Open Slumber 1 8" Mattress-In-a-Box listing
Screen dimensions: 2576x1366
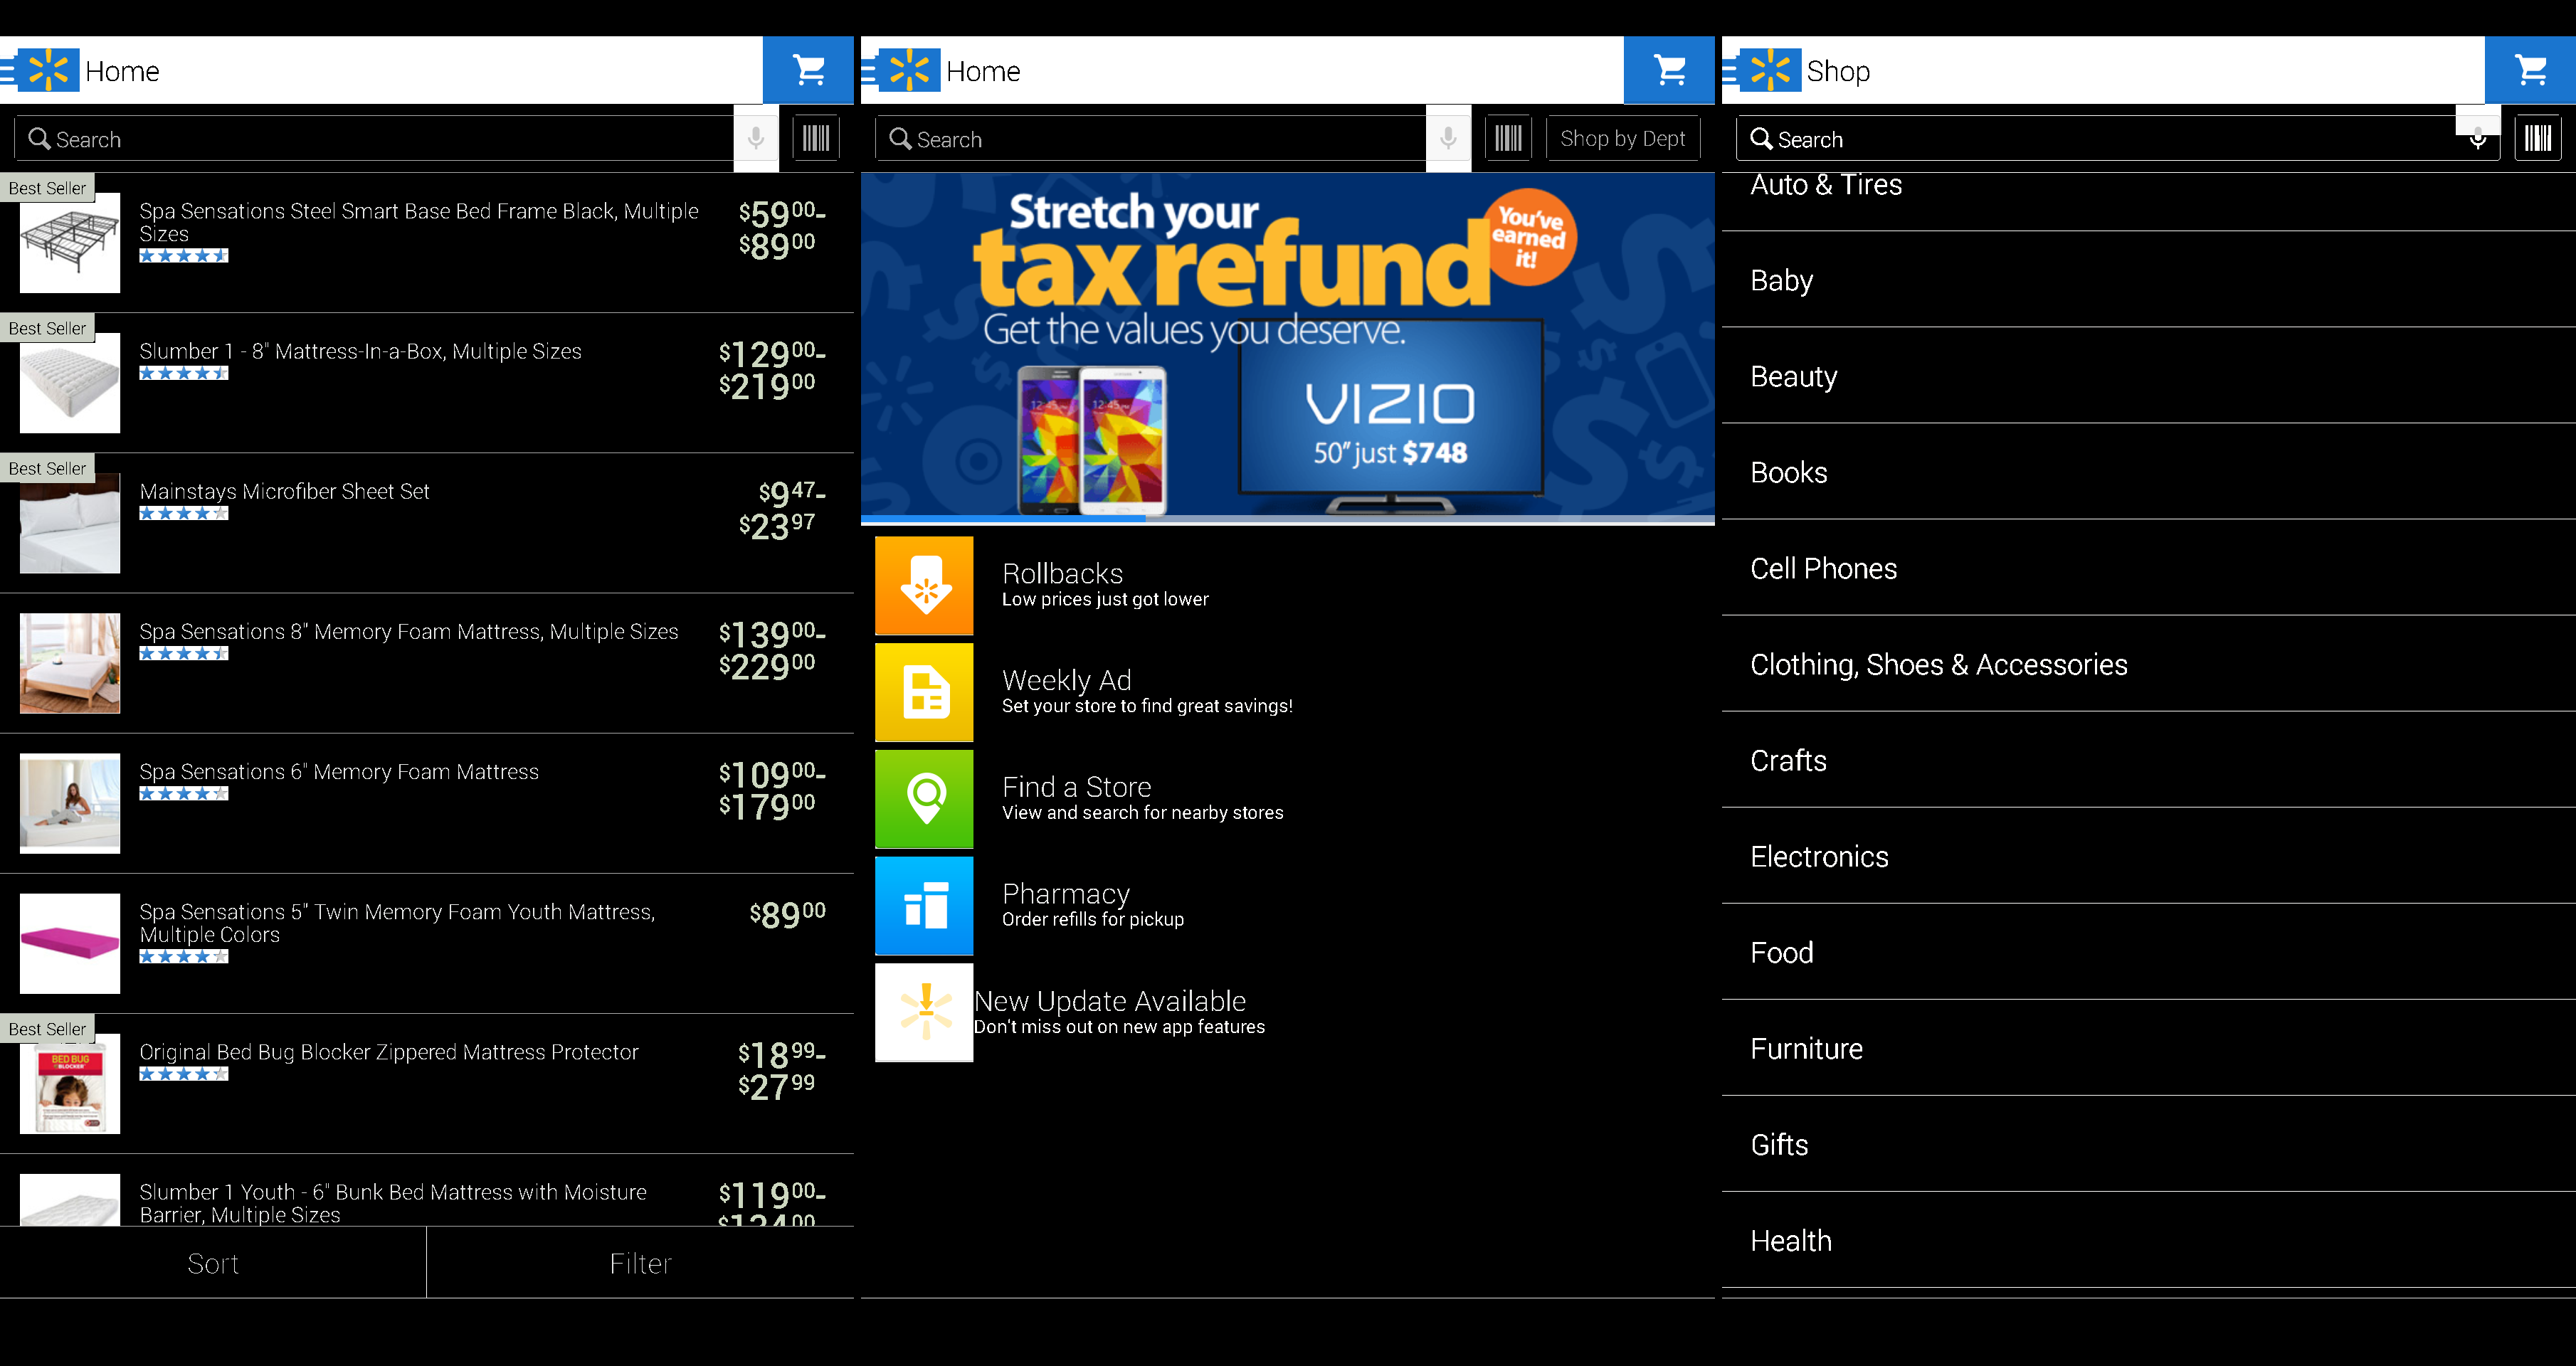(x=360, y=352)
